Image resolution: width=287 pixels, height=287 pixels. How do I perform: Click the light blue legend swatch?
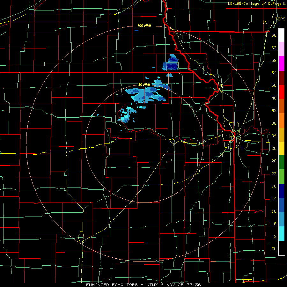282,219
